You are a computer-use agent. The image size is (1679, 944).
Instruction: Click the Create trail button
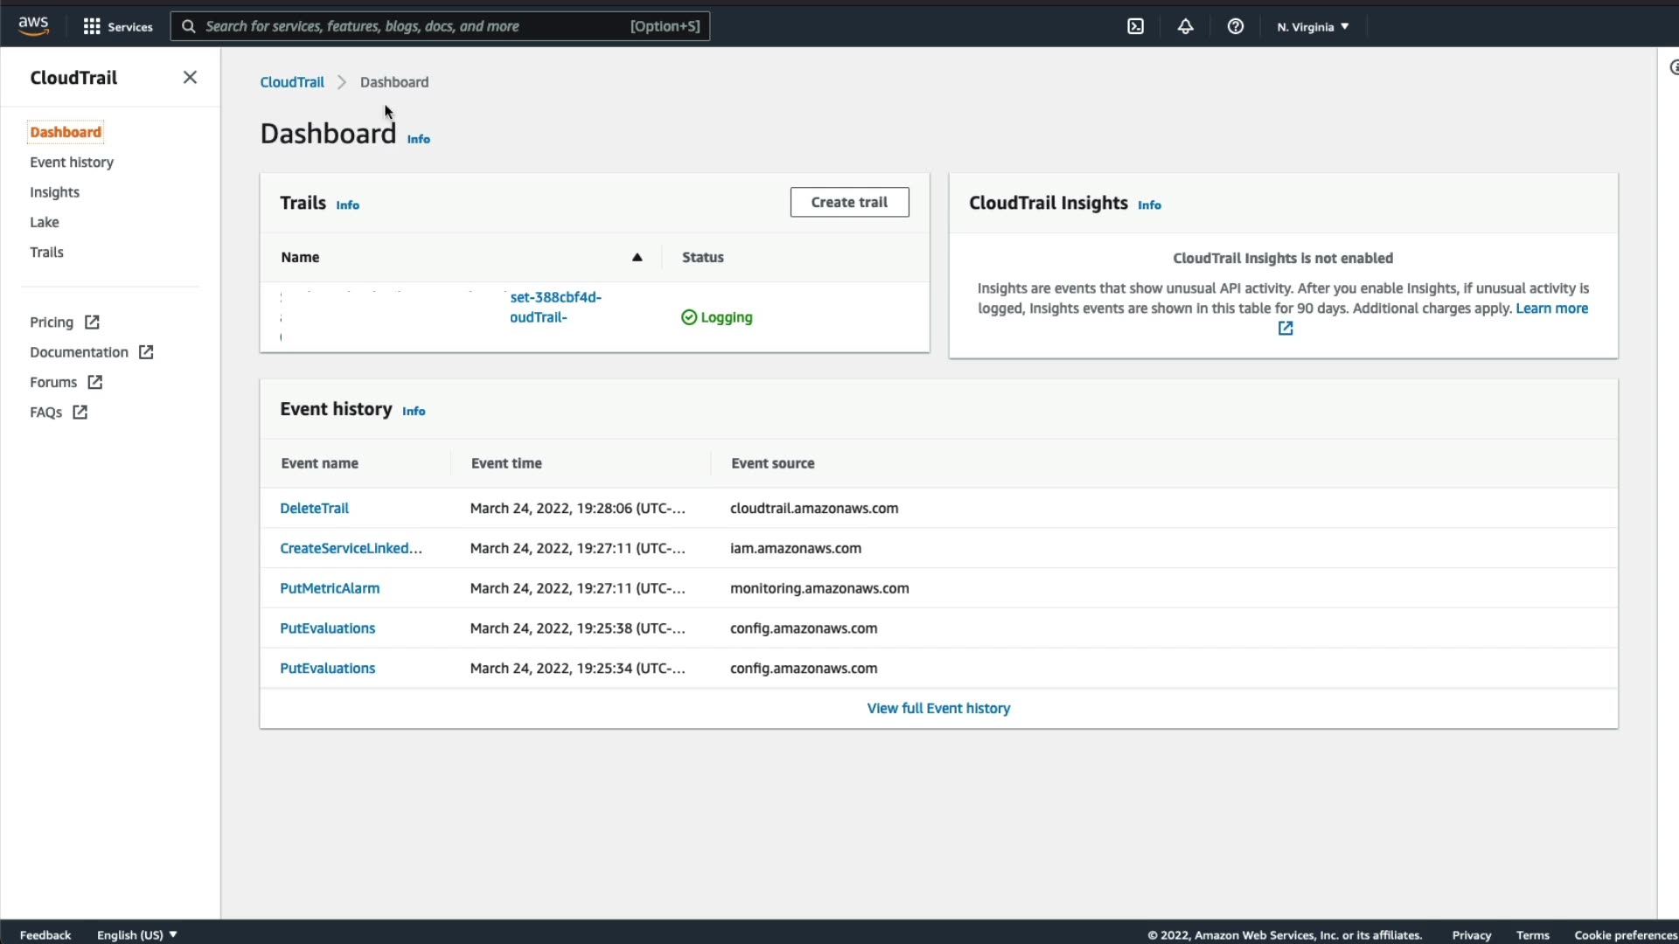click(x=849, y=202)
